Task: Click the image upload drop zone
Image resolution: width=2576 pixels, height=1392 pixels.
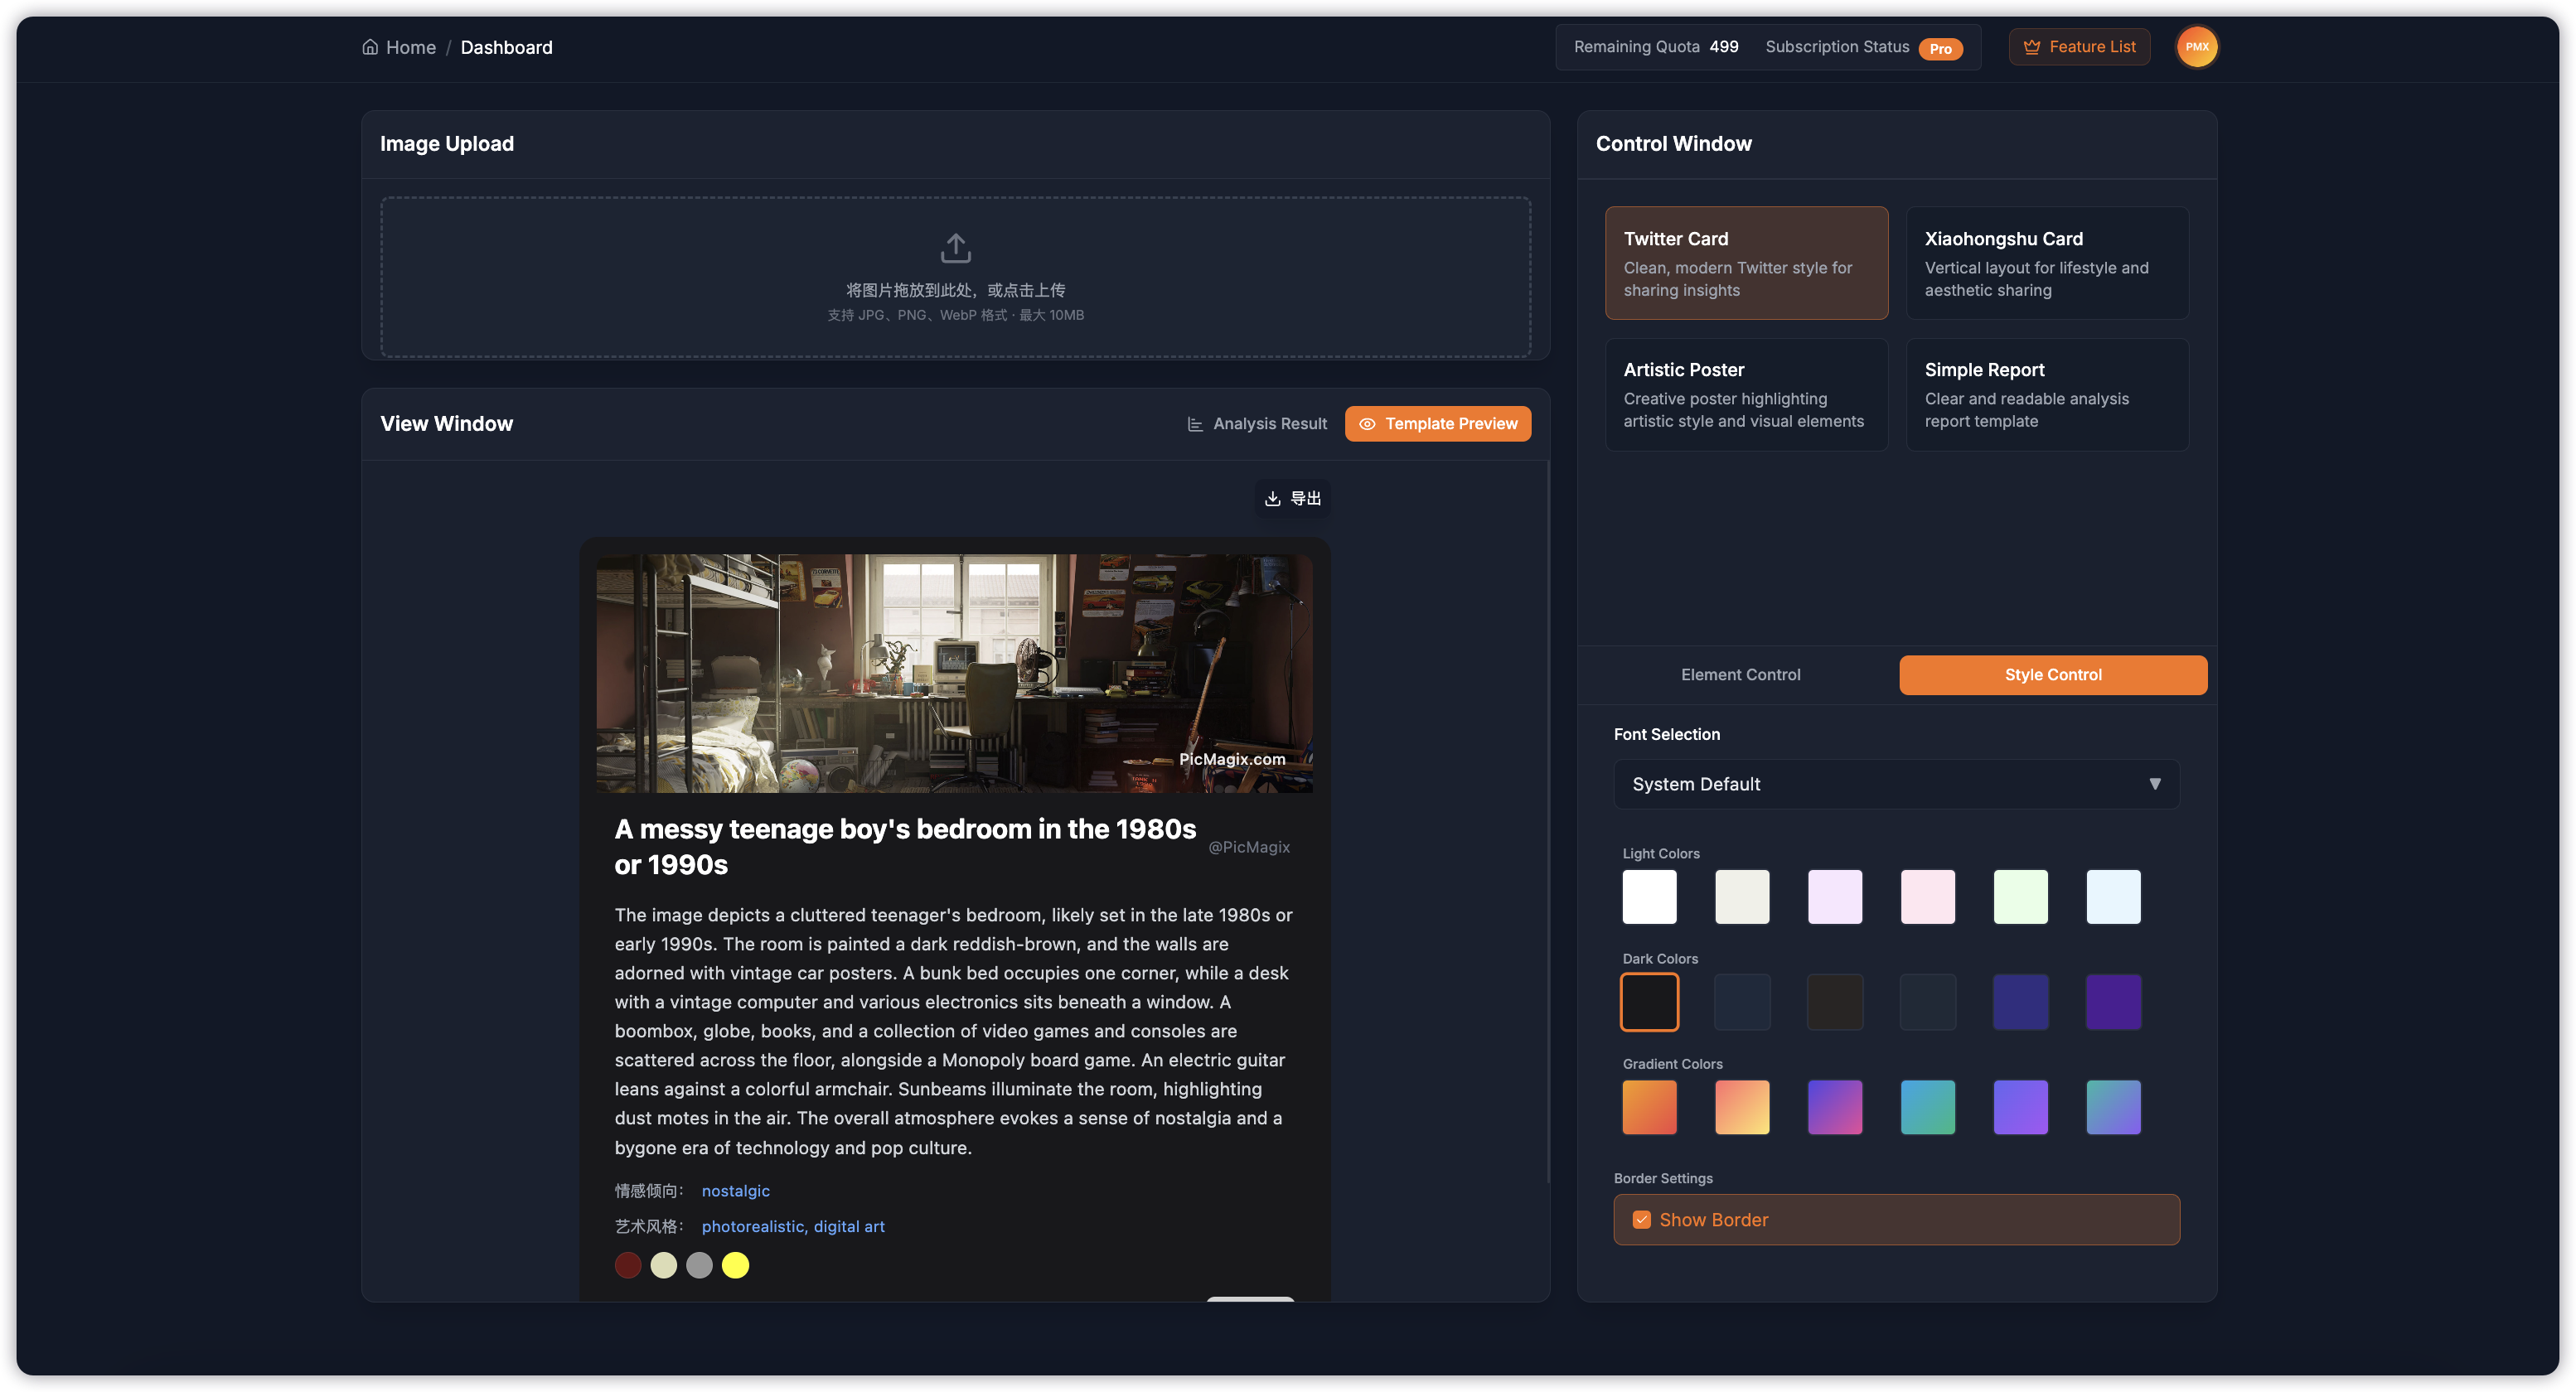Action: coord(955,277)
